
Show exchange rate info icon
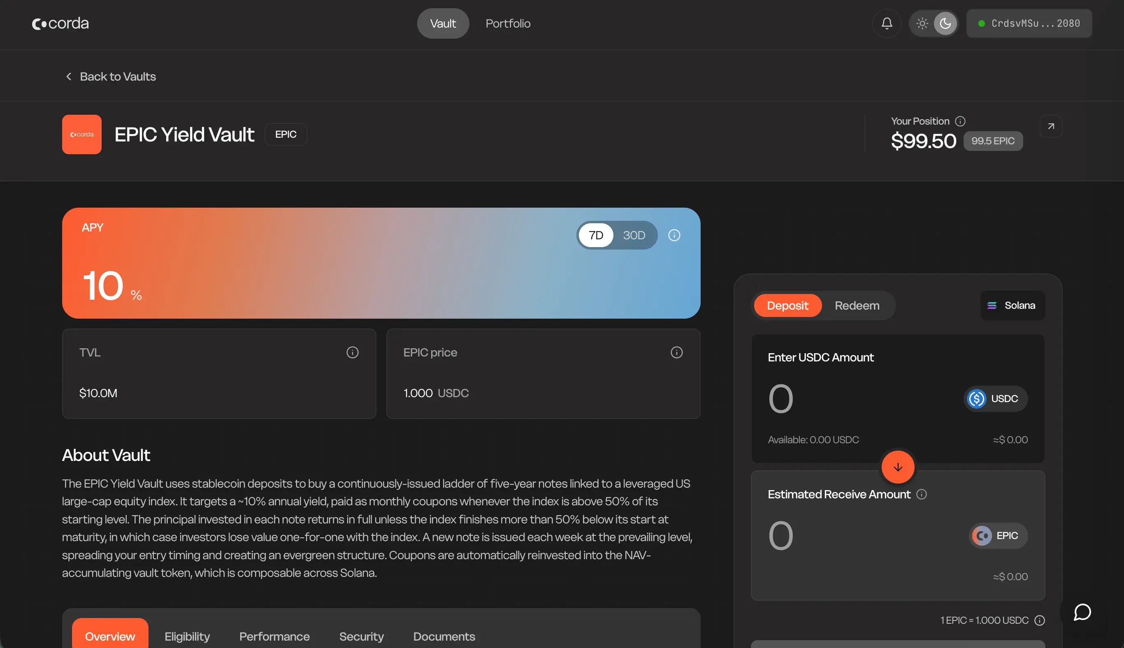click(x=1039, y=620)
